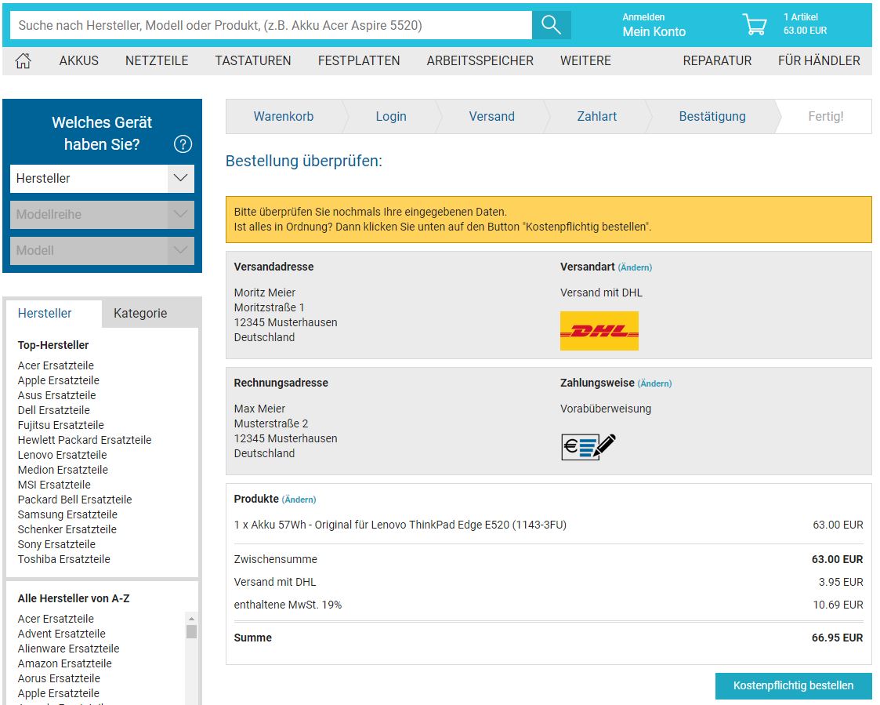
Task: Open Advent Ersatzteile in A-Z list
Action: [x=62, y=634]
